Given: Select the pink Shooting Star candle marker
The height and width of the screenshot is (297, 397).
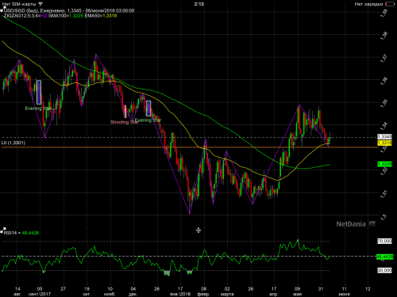Looking at the screenshot, I should click(125, 112).
